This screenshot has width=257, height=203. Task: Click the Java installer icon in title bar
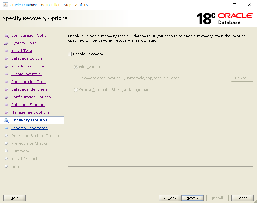coord(5,5)
